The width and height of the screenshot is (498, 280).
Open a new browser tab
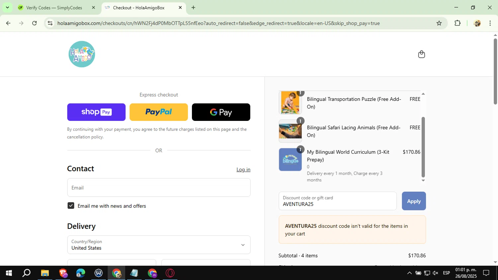tap(193, 8)
